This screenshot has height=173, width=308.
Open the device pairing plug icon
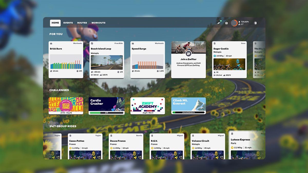219,23
